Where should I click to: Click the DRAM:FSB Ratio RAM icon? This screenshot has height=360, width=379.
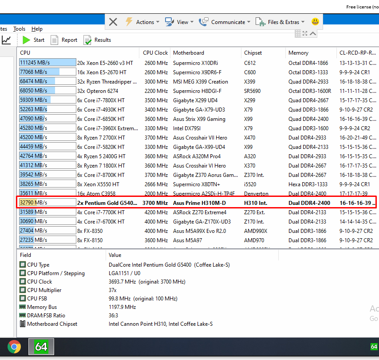pos(23,315)
